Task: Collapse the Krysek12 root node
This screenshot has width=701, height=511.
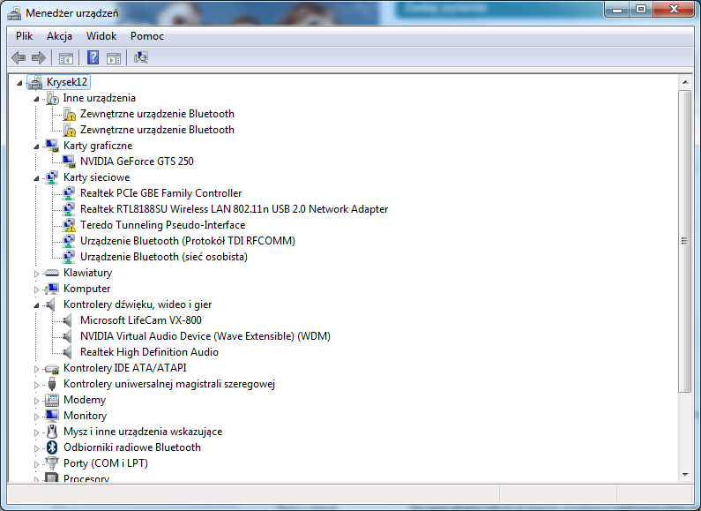Action: tap(19, 83)
